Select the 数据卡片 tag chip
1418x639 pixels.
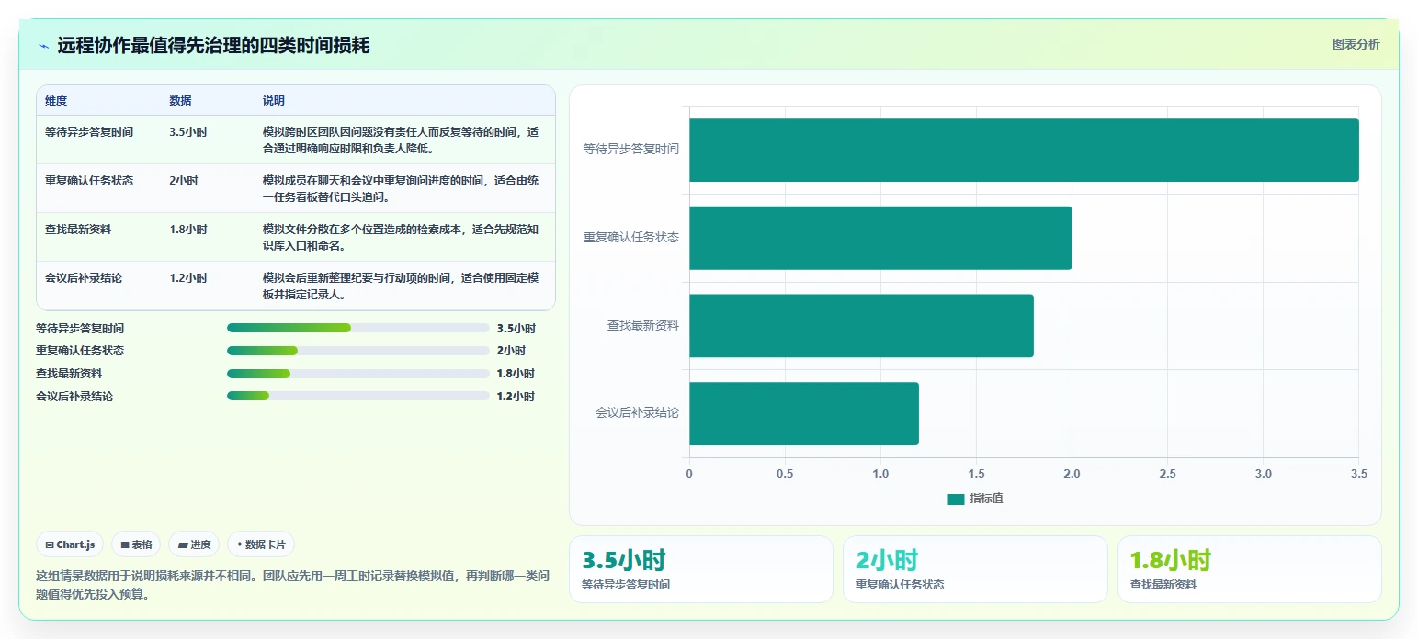(261, 544)
